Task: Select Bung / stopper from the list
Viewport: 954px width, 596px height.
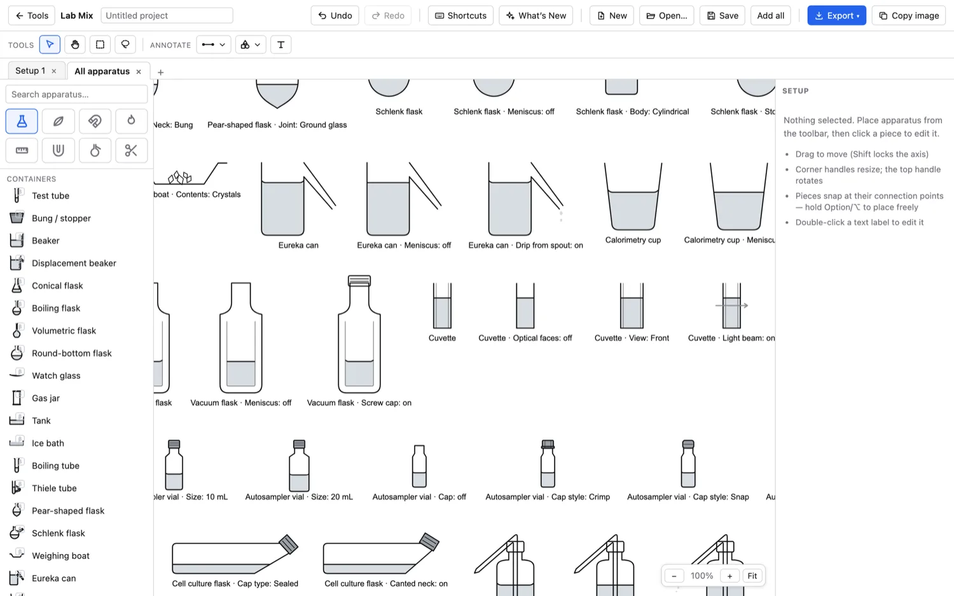Action: (x=76, y=218)
